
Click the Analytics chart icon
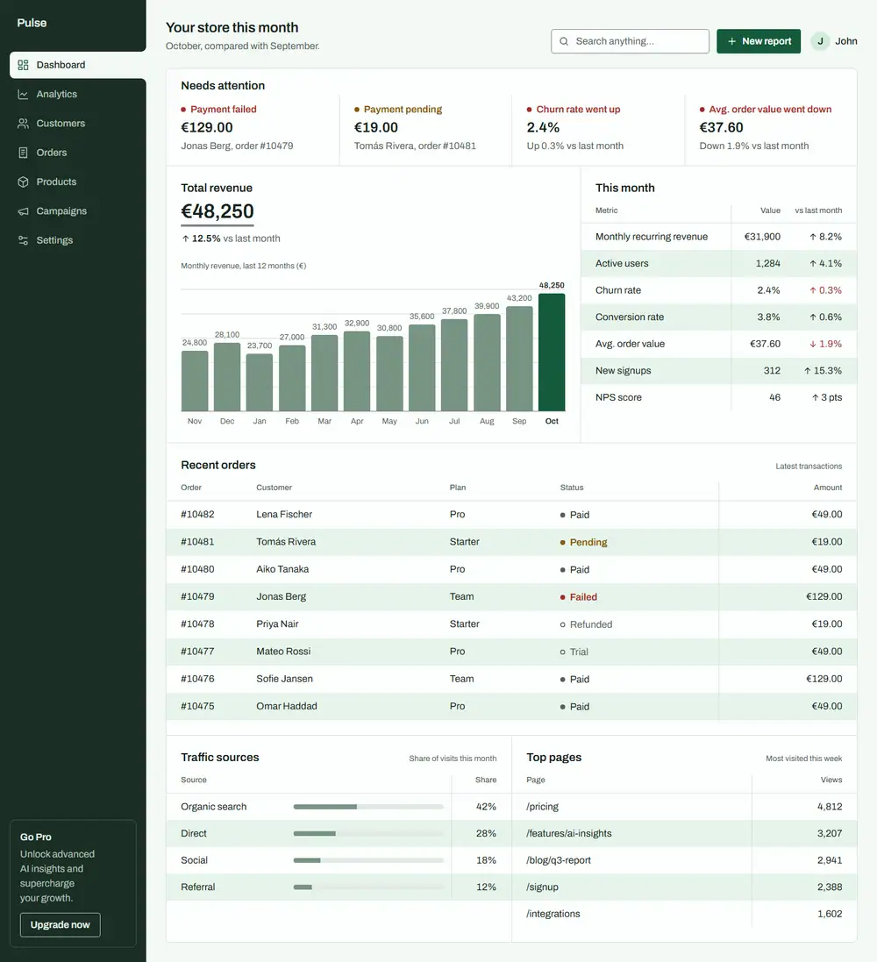coord(24,95)
